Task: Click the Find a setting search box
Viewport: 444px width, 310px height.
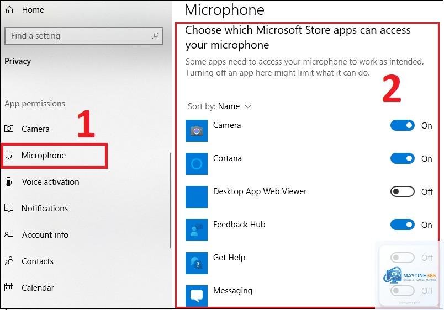Action: pos(84,36)
